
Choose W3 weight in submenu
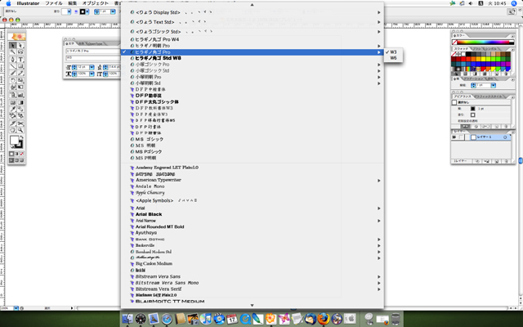point(393,52)
